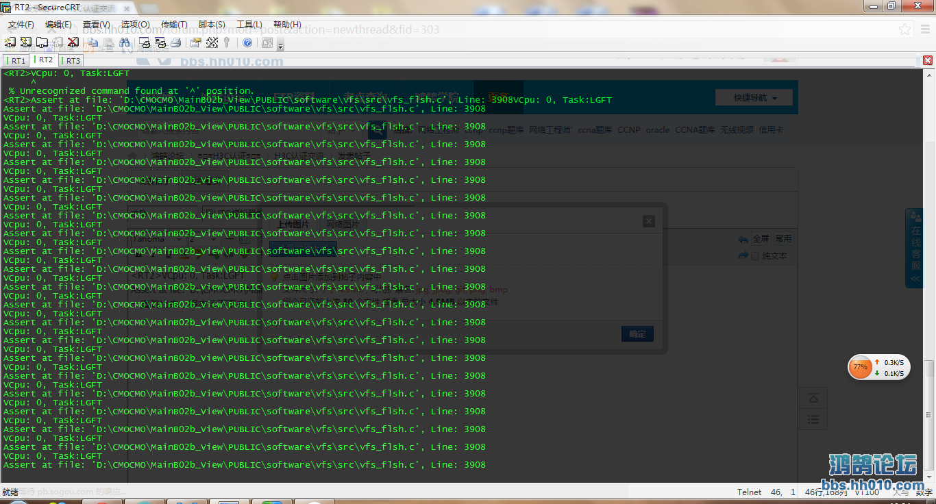Open Session Options from the toolbar
The image size is (936, 504).
(x=196, y=42)
